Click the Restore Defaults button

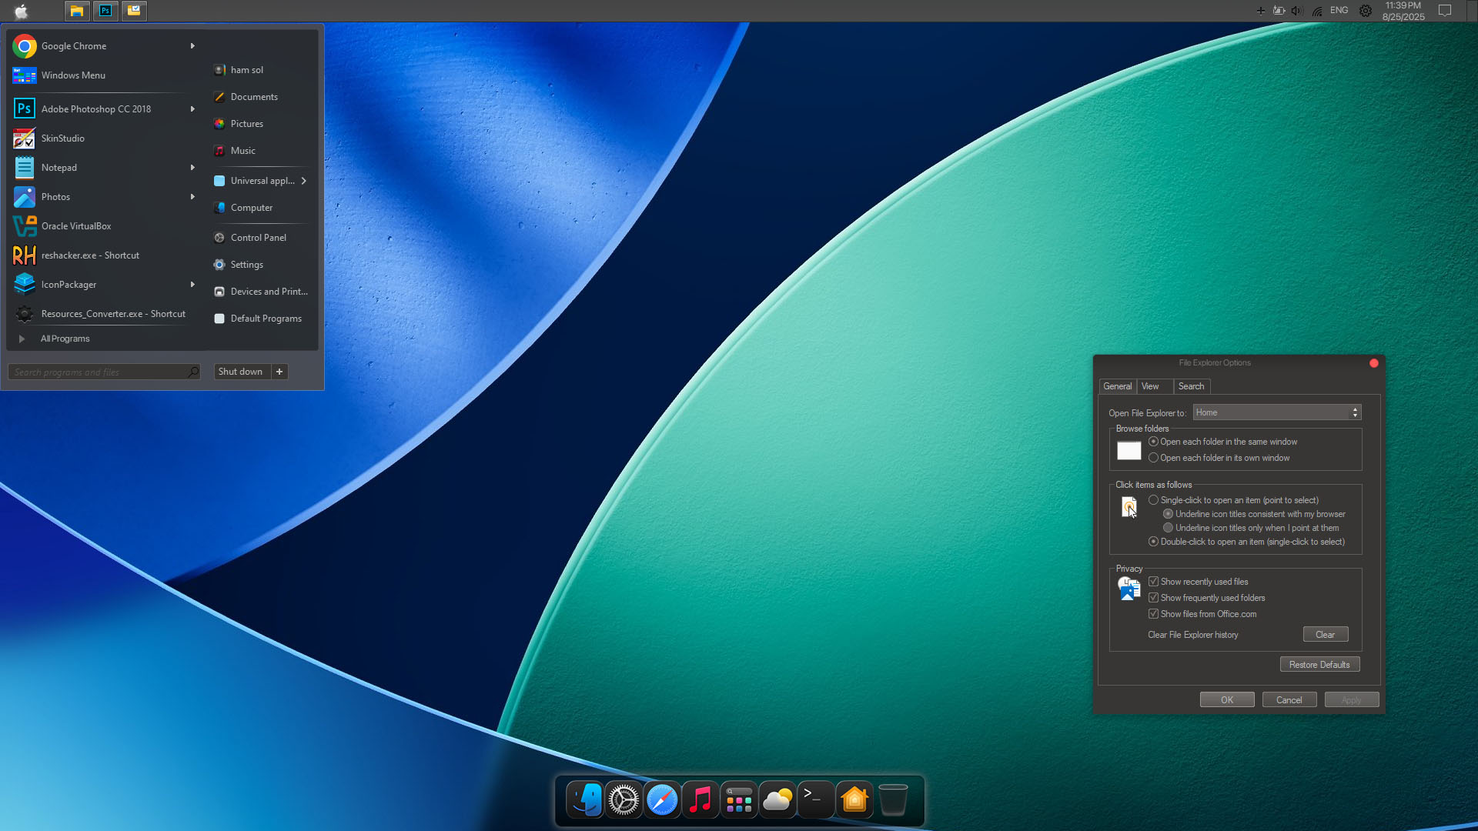(1319, 665)
